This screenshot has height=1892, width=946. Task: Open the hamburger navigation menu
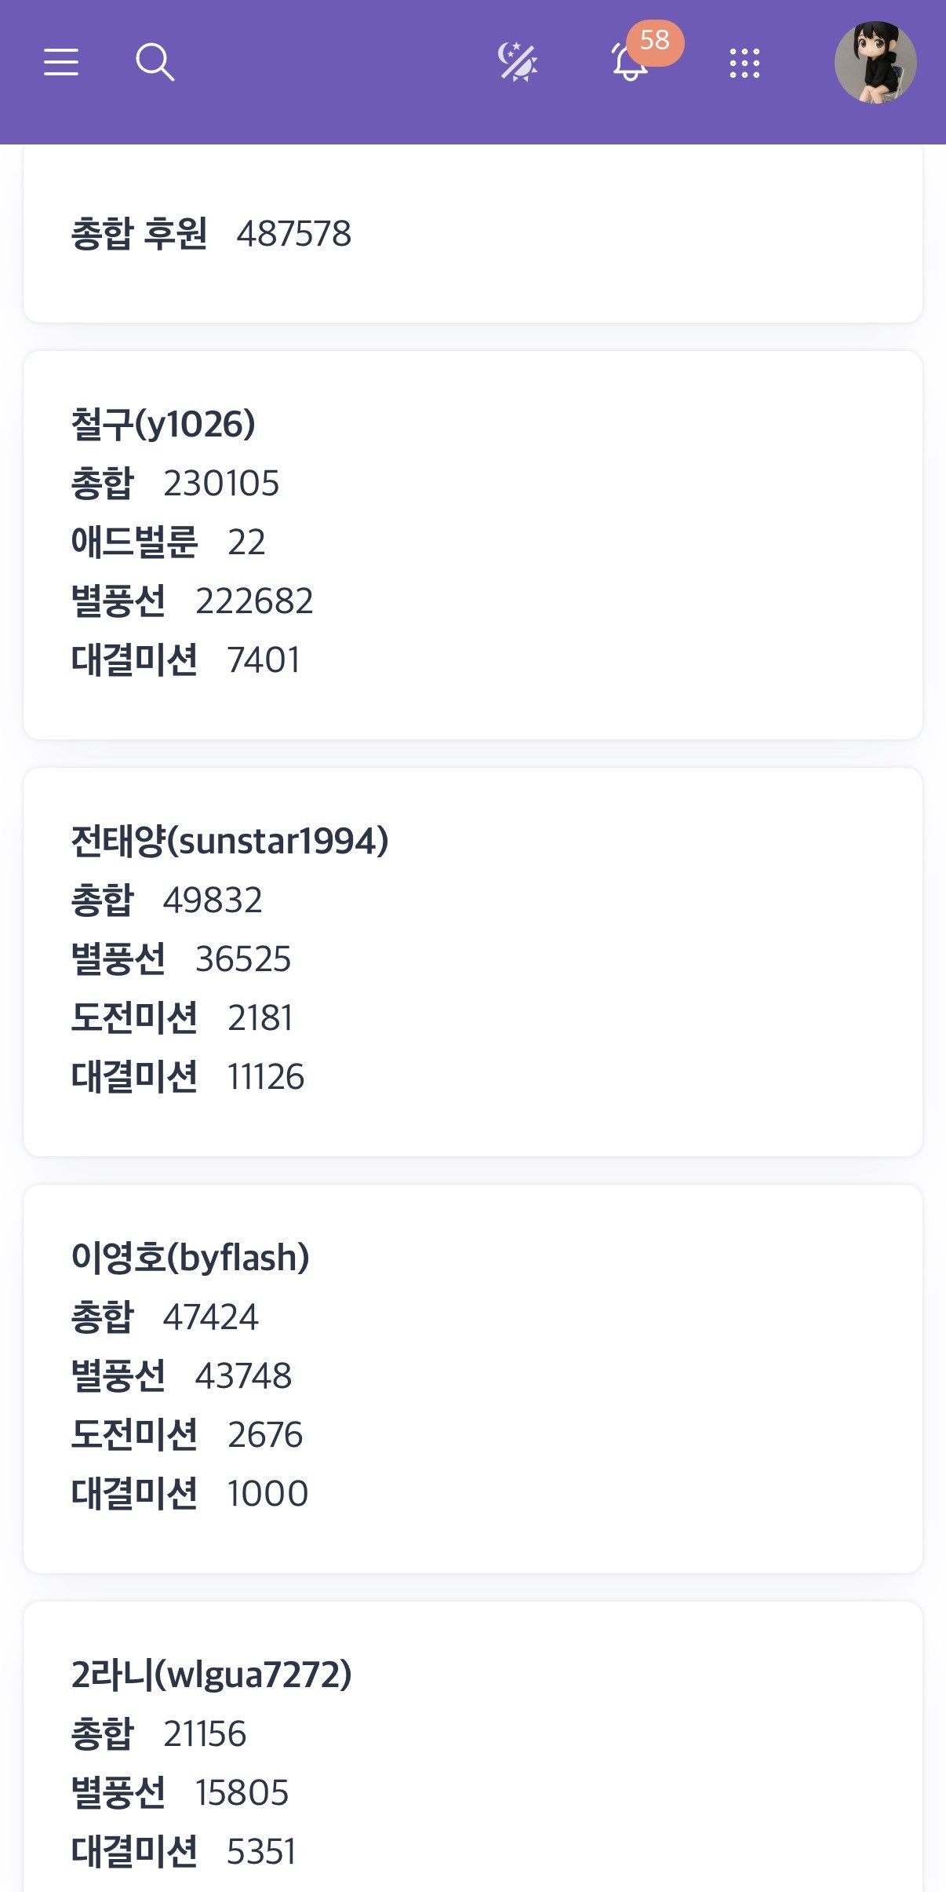coord(61,62)
